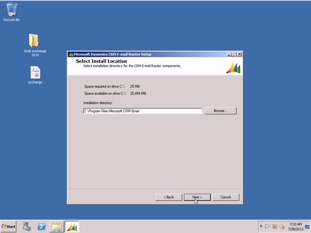311x233 pixels.
Task: Select the Dynamics CRM setup taskbar icon
Action: (72, 227)
